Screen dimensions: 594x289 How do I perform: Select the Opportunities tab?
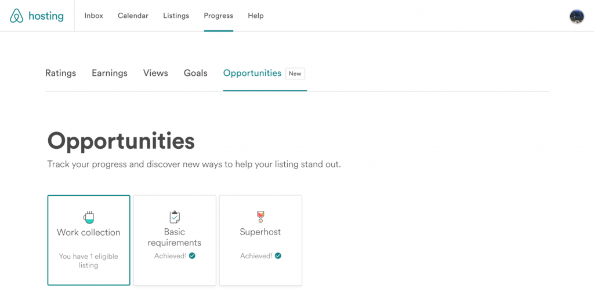pos(252,73)
